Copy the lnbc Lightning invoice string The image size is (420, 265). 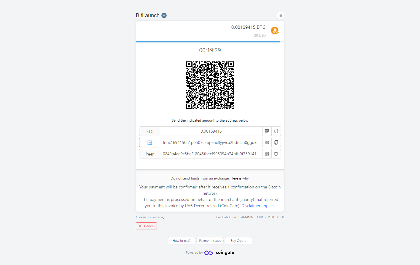(x=276, y=142)
